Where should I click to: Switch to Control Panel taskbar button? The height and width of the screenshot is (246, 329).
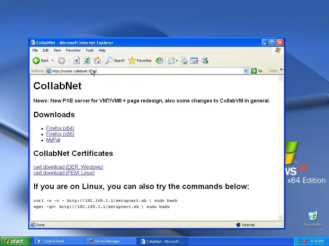point(59,242)
